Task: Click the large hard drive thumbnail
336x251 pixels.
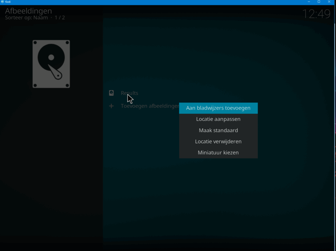Action: point(51,64)
